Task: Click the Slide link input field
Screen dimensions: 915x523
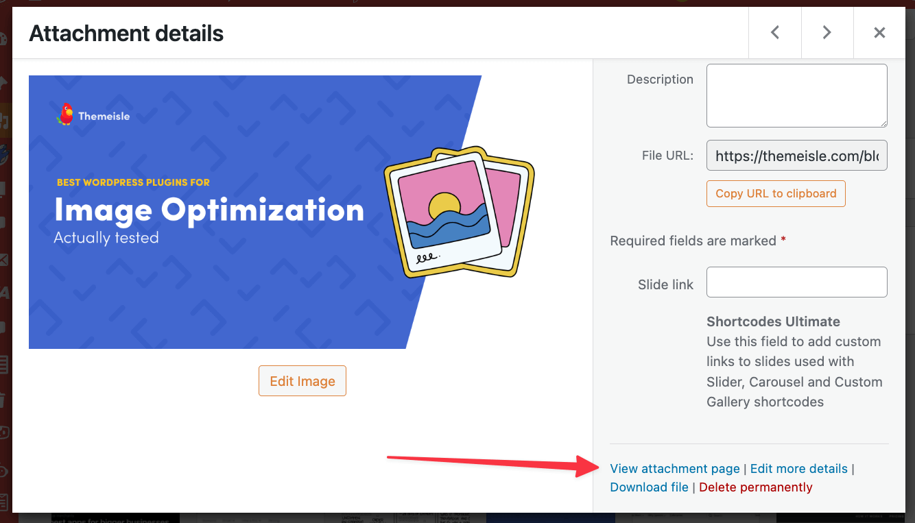Action: [x=796, y=282]
